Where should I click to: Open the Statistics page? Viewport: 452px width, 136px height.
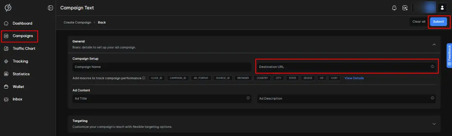pyautogui.click(x=21, y=74)
